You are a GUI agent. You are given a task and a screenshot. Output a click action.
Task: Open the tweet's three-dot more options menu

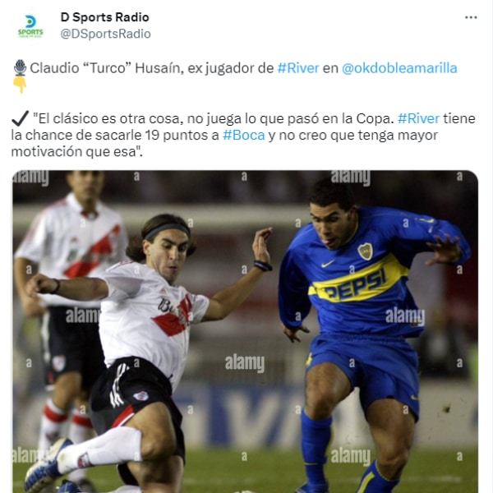(471, 17)
